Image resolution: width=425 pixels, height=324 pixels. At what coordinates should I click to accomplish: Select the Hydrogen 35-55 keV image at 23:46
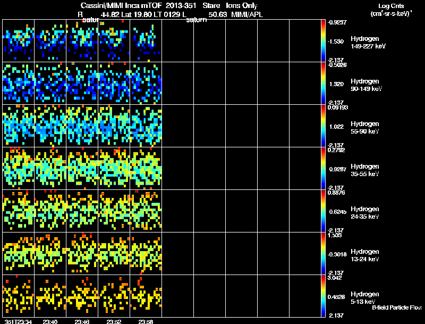(82, 169)
